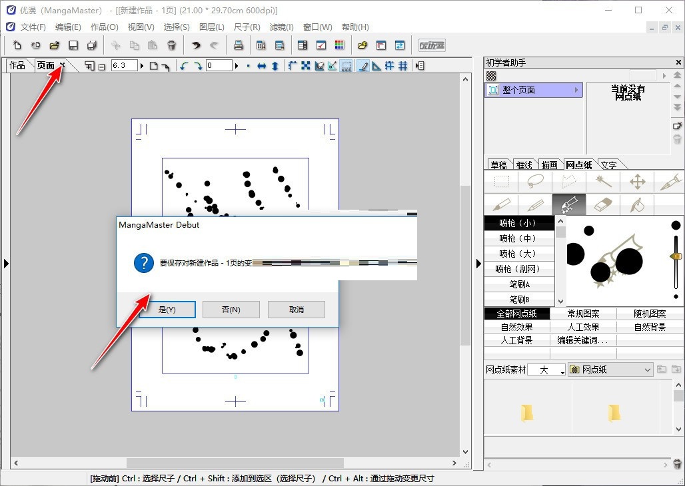Click the rotation angle field showing 0
Viewport: 685px width, 486px height.
219,66
